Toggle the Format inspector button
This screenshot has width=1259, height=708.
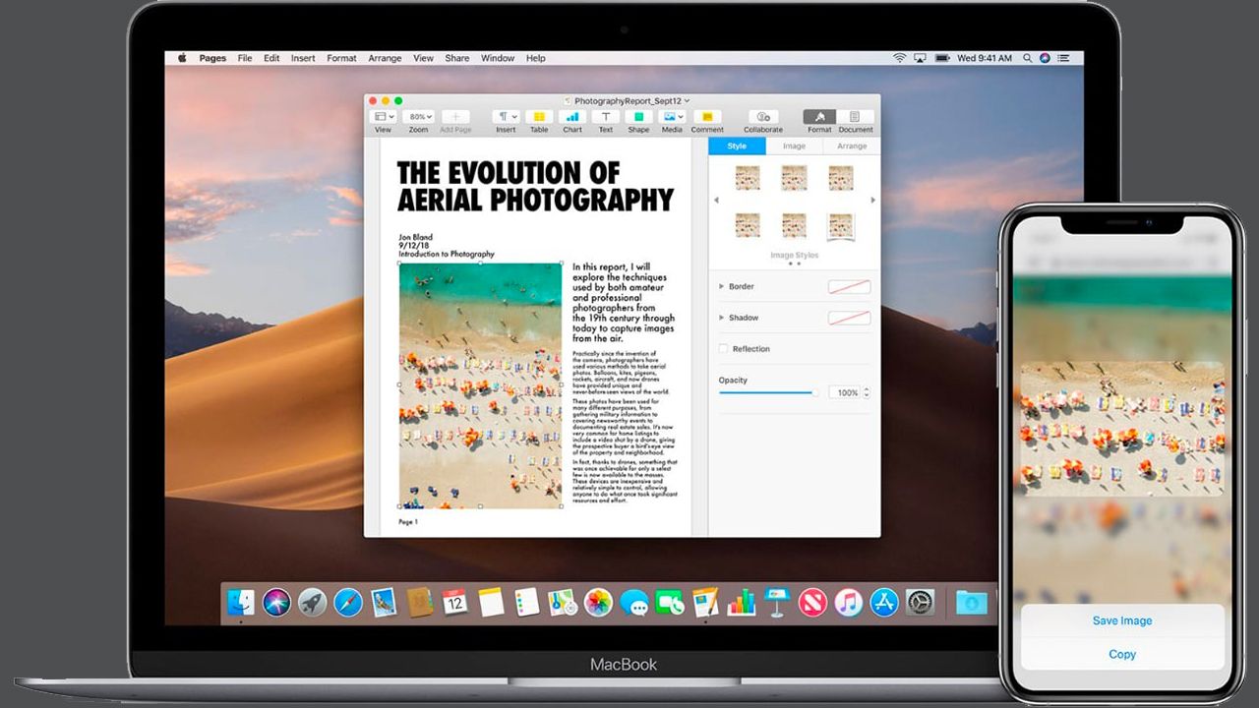(x=819, y=116)
